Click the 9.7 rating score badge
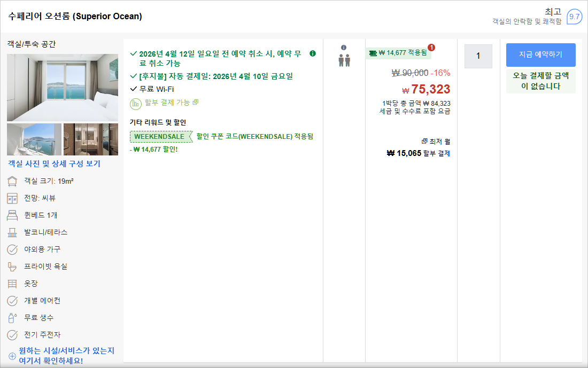The image size is (588, 368). pos(575,17)
